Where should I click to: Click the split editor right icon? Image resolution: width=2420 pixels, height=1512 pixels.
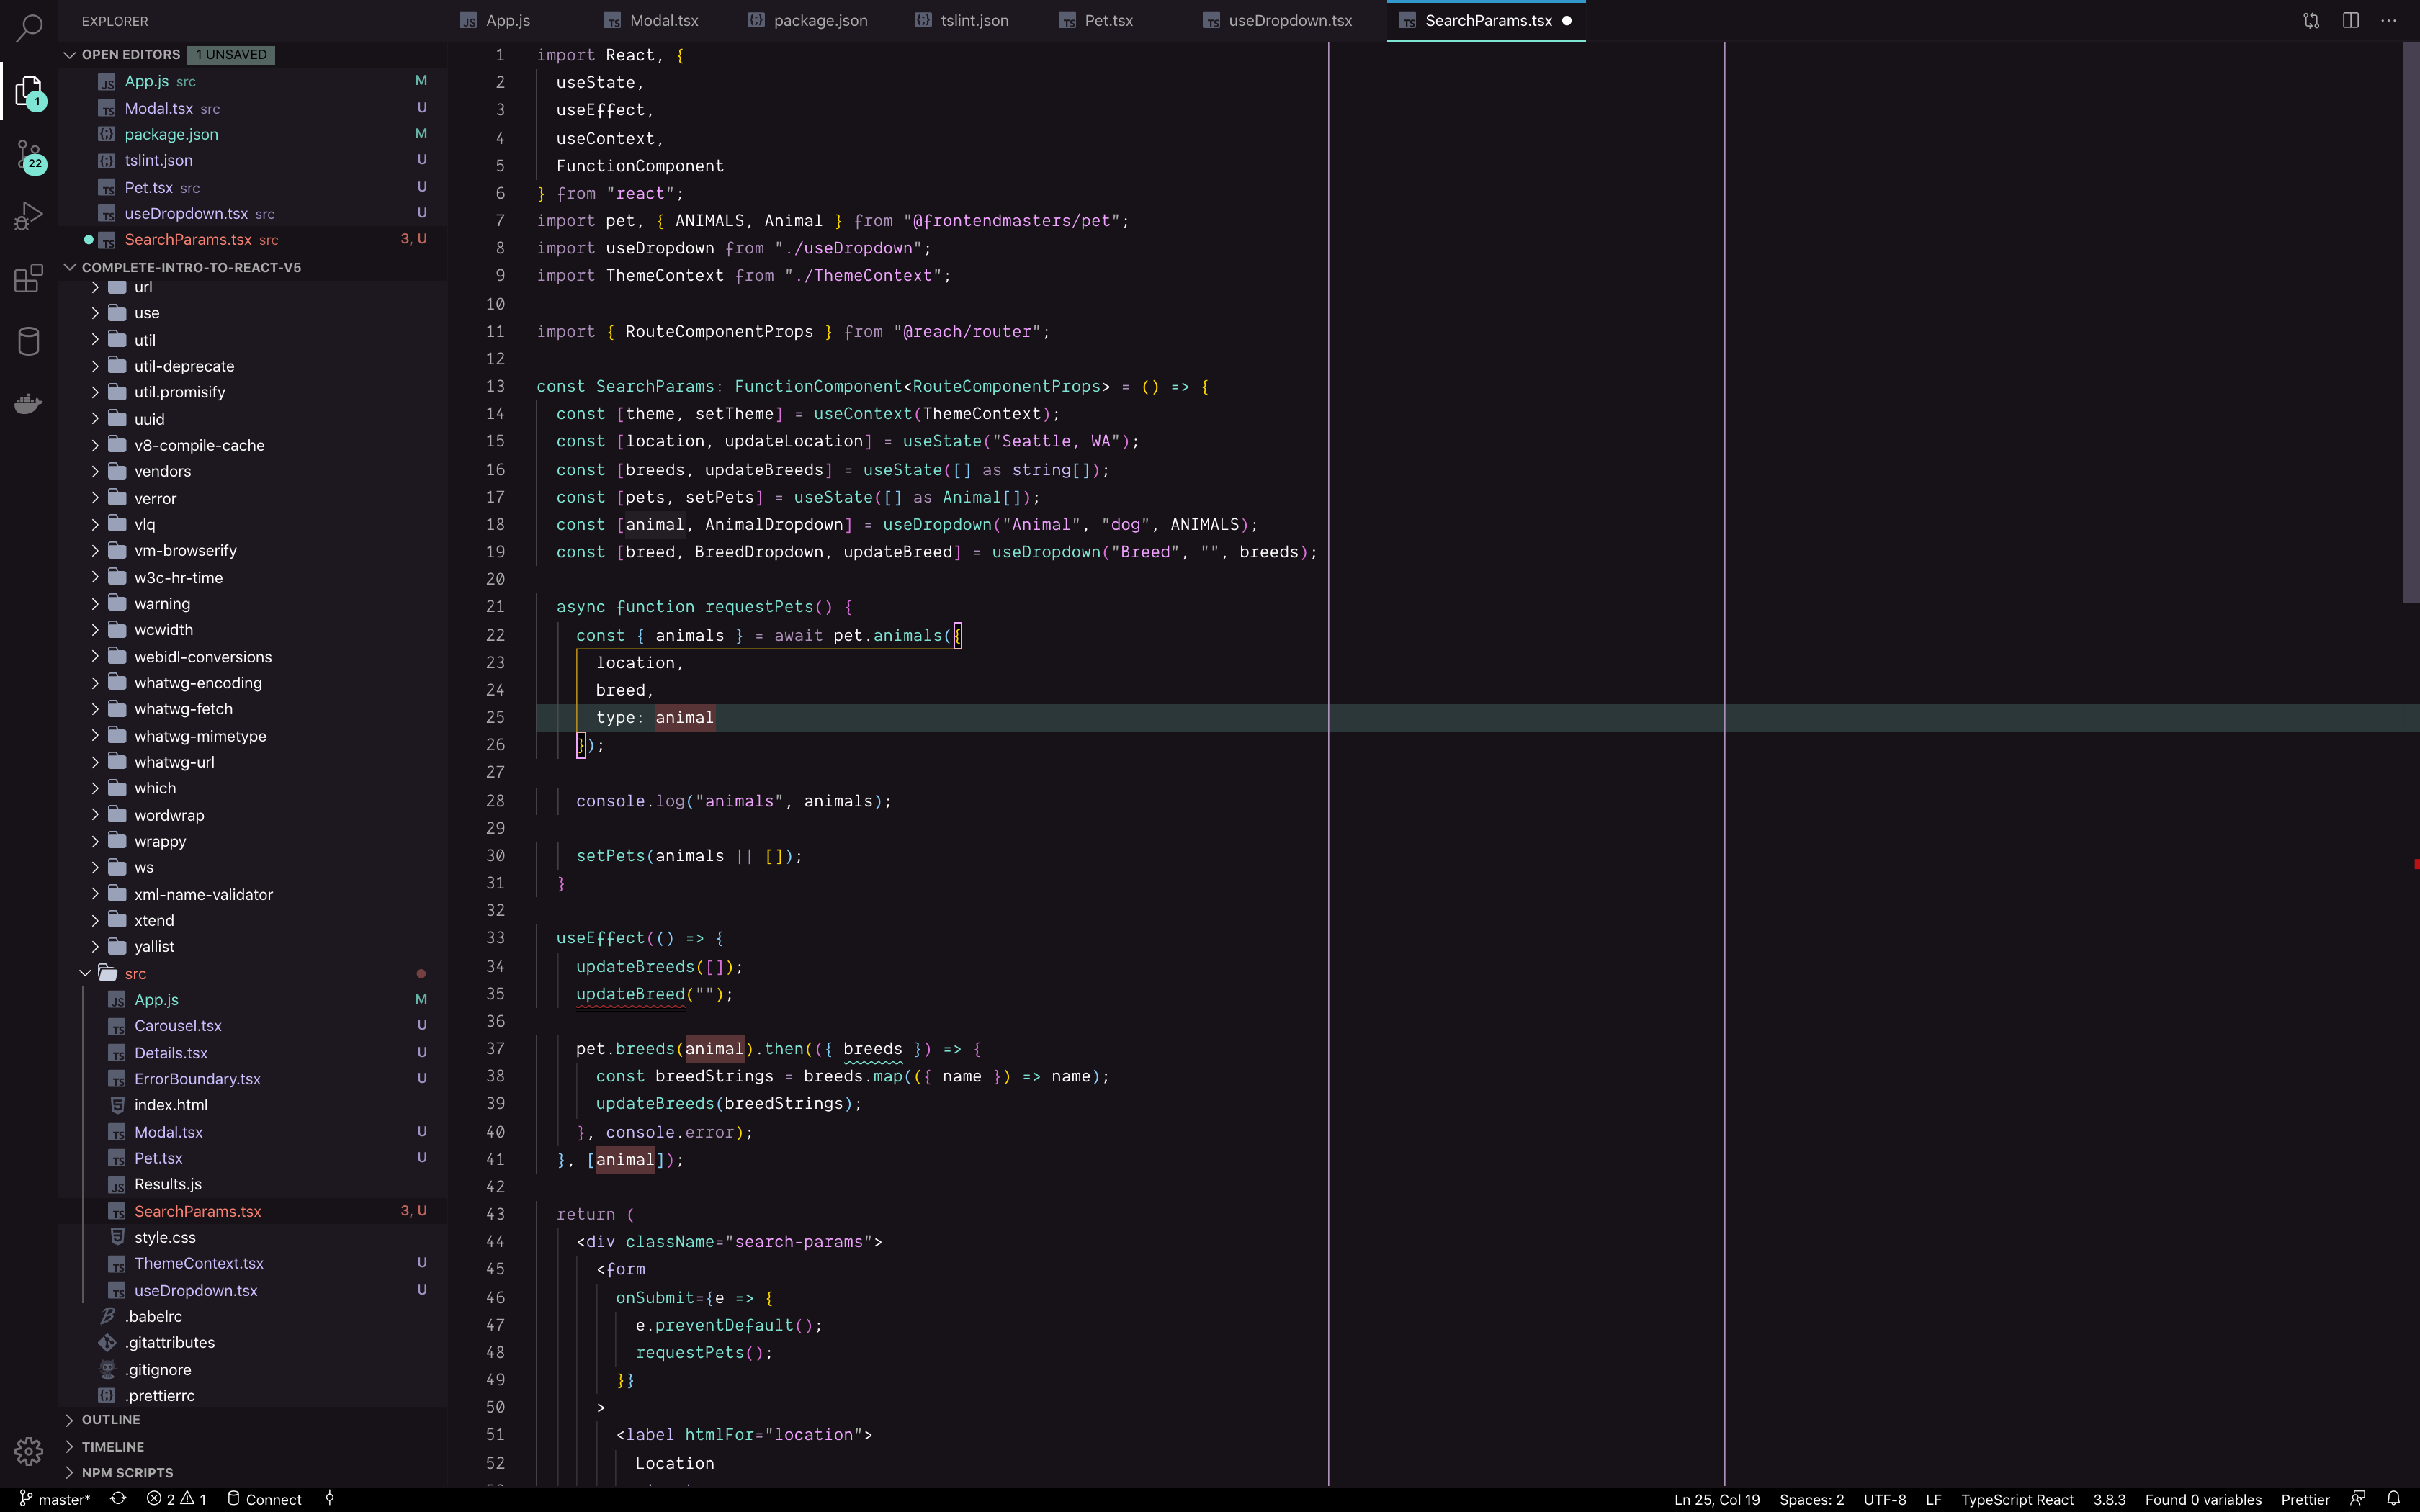[x=2350, y=21]
